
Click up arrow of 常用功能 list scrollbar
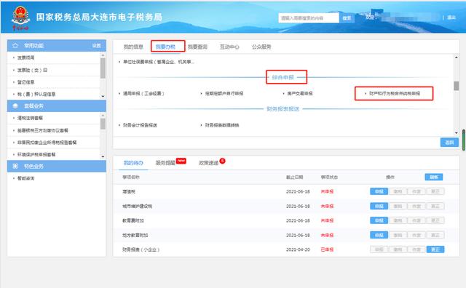(x=103, y=55)
